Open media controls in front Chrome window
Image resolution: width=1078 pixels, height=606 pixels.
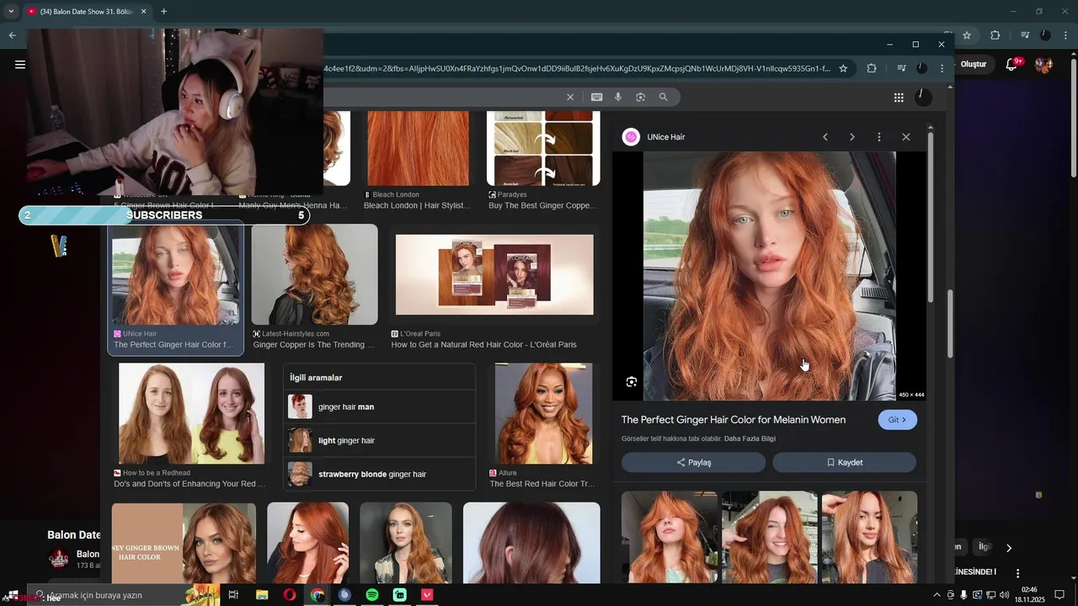[900, 68]
